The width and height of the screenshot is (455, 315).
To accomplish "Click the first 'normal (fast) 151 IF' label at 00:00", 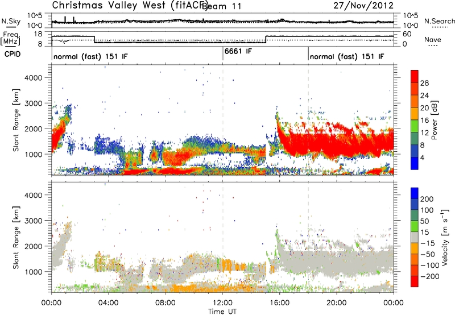I will [90, 56].
